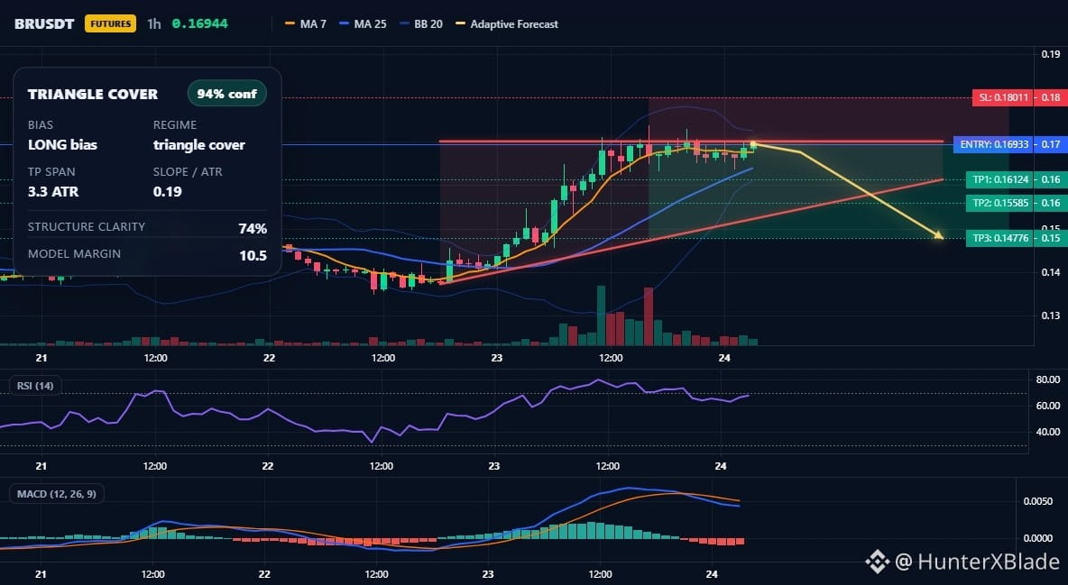Image resolution: width=1068 pixels, height=585 pixels.
Task: Click the 40.00 RSI axis label
Action: [1047, 432]
